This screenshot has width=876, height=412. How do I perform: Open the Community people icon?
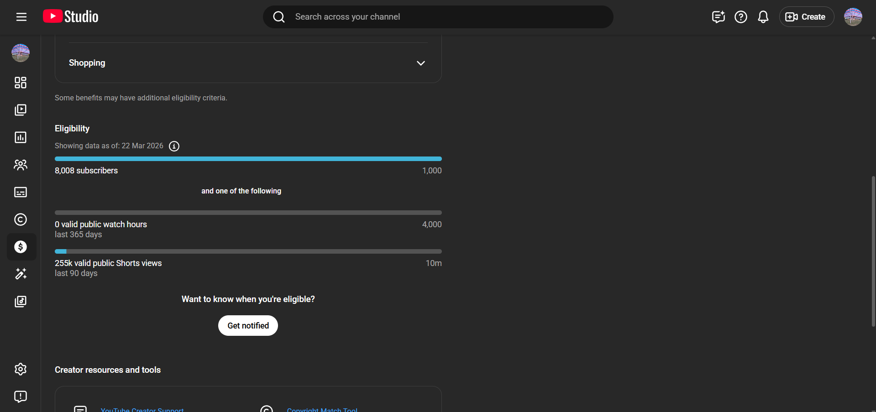[x=21, y=165]
